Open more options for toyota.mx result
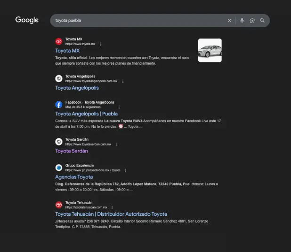The height and width of the screenshot is (252, 291). (100, 44)
